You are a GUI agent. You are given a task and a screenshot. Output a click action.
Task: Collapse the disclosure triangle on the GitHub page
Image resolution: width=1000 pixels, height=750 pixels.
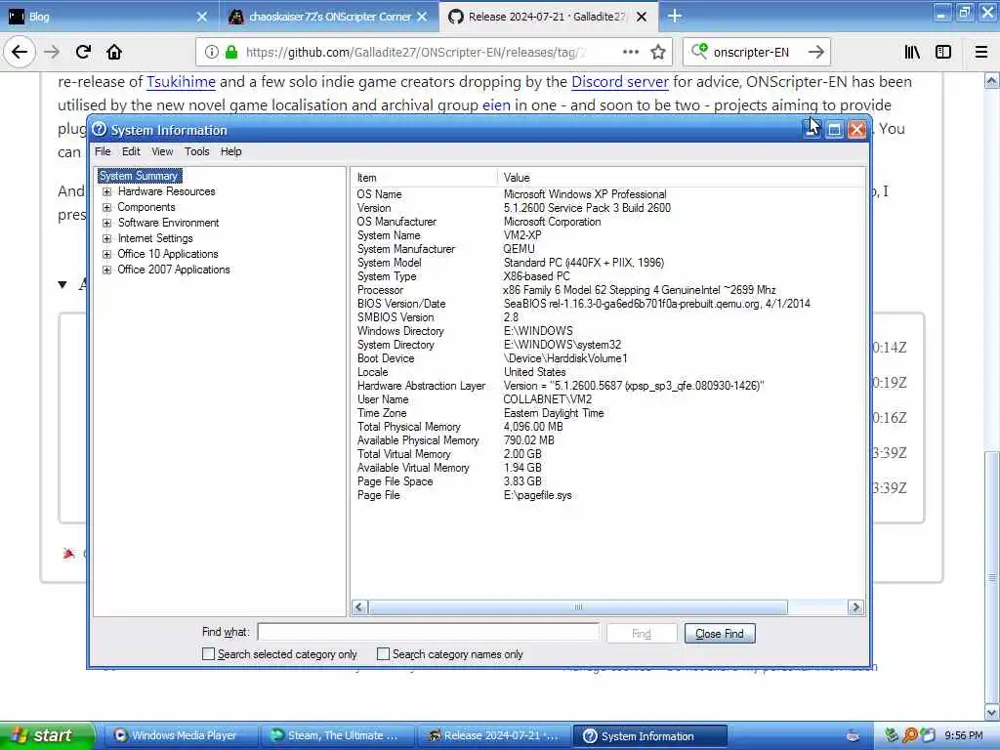pos(62,284)
